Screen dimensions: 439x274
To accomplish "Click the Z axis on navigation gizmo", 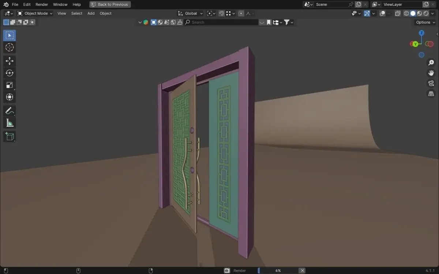I will pos(421,33).
